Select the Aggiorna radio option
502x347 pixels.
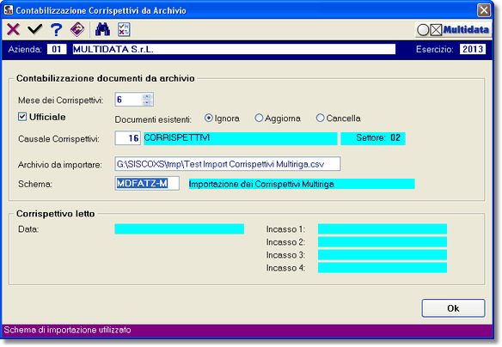tap(259, 118)
